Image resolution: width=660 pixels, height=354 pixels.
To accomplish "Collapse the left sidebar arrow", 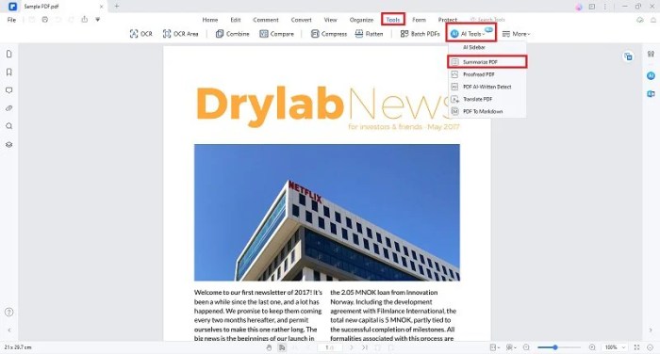I will click(8, 330).
